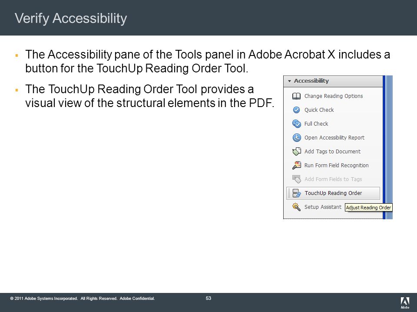
Task: Click the Setup Assistant wand icon
Action: click(x=296, y=207)
